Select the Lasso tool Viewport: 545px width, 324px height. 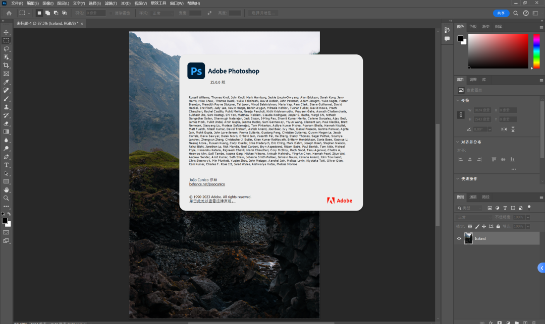(x=6, y=49)
